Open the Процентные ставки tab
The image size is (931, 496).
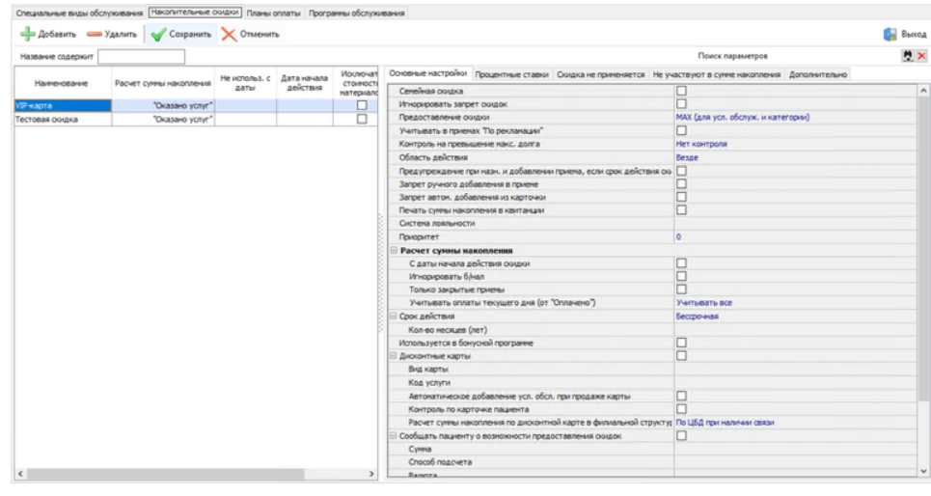(512, 74)
